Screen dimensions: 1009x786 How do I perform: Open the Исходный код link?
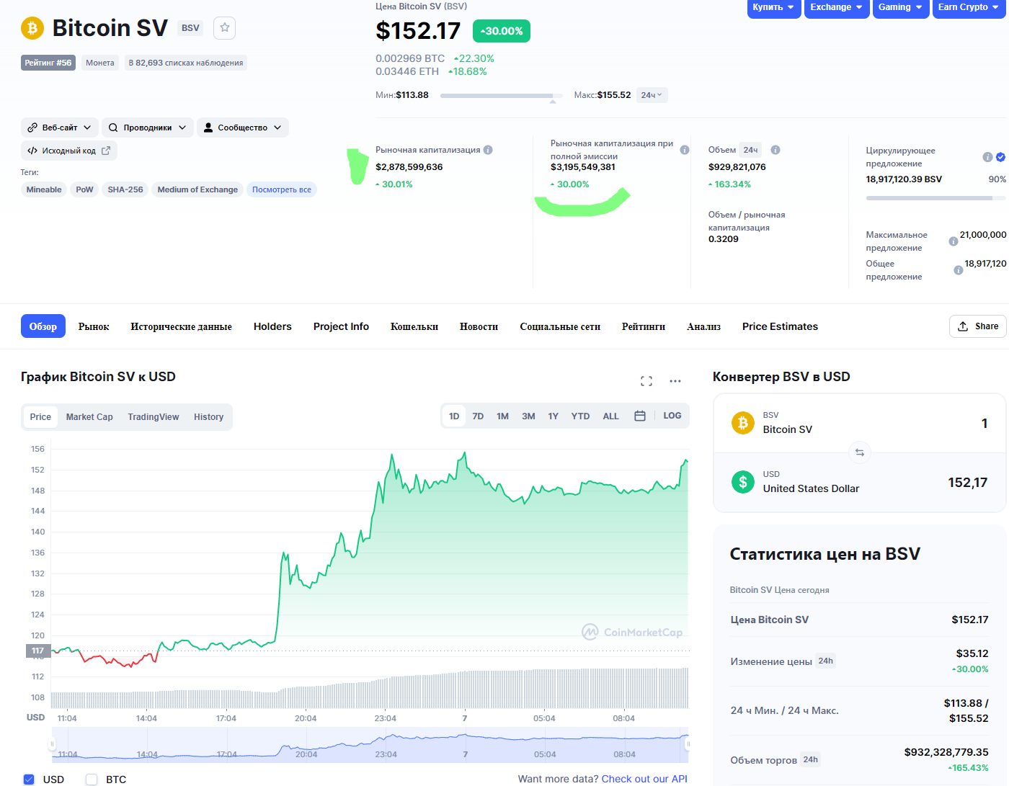[69, 151]
